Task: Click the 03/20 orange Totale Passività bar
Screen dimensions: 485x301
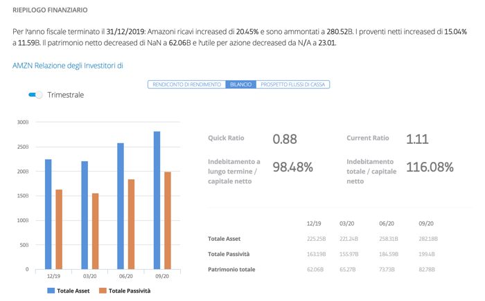Action: pyautogui.click(x=96, y=231)
